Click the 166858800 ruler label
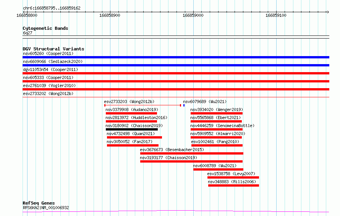Viewport: 340px width, 216px height. pos(27,15)
